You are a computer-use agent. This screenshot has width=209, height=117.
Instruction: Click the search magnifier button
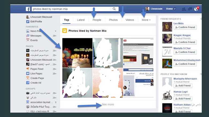[x=114, y=9]
